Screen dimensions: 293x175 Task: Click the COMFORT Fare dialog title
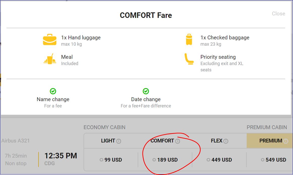click(x=146, y=15)
